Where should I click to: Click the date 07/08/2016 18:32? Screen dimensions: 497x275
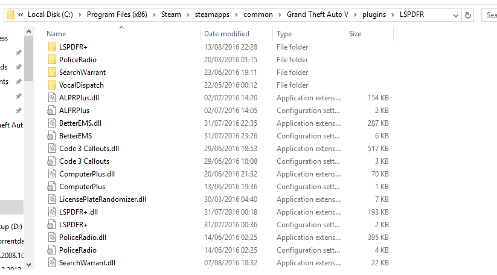coord(231,263)
